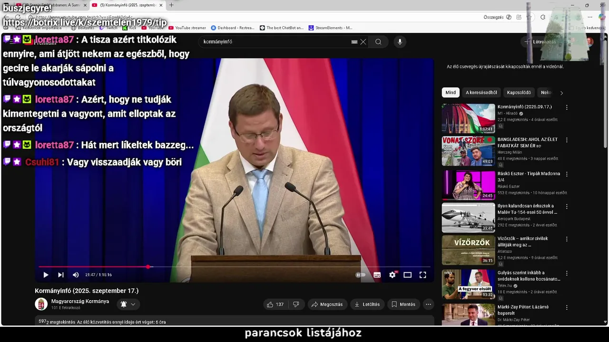
Task: Click the Telex.hu channel name
Action: 505,286
